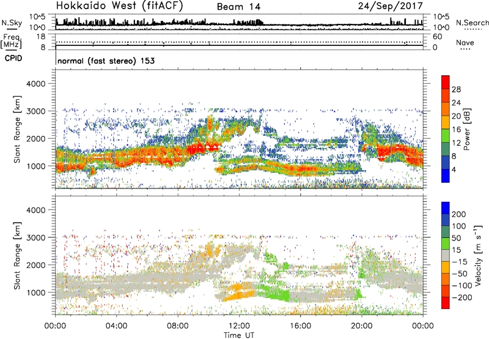Select the '12:00' time tick label

pos(239,326)
